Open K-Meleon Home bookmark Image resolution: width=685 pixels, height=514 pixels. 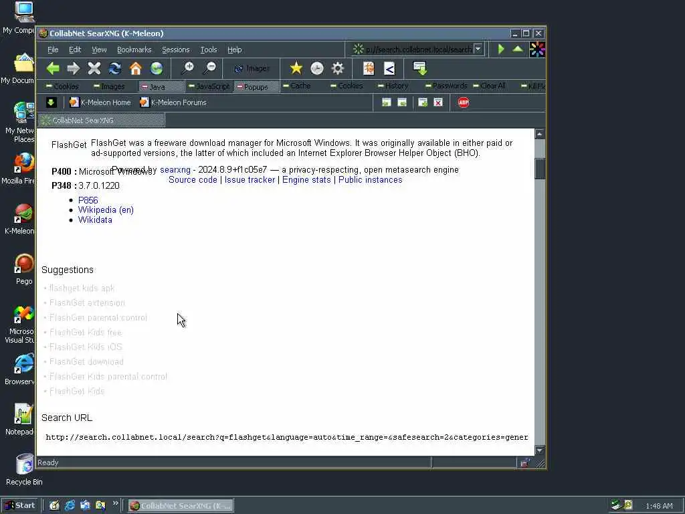(100, 102)
